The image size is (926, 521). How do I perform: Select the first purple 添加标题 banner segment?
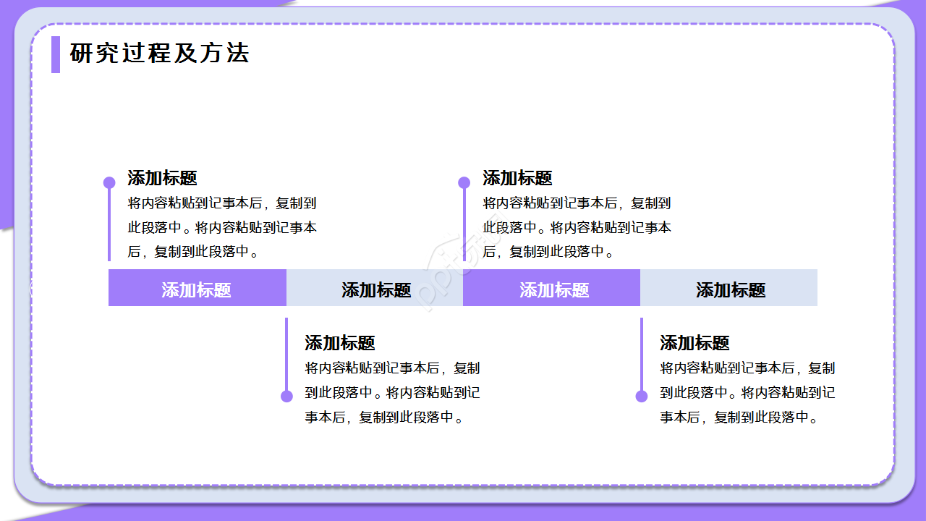pos(197,287)
